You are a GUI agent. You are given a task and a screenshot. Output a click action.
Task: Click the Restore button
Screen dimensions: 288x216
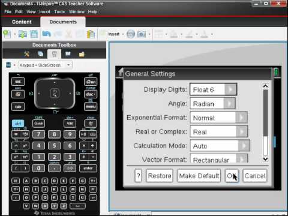(160, 176)
